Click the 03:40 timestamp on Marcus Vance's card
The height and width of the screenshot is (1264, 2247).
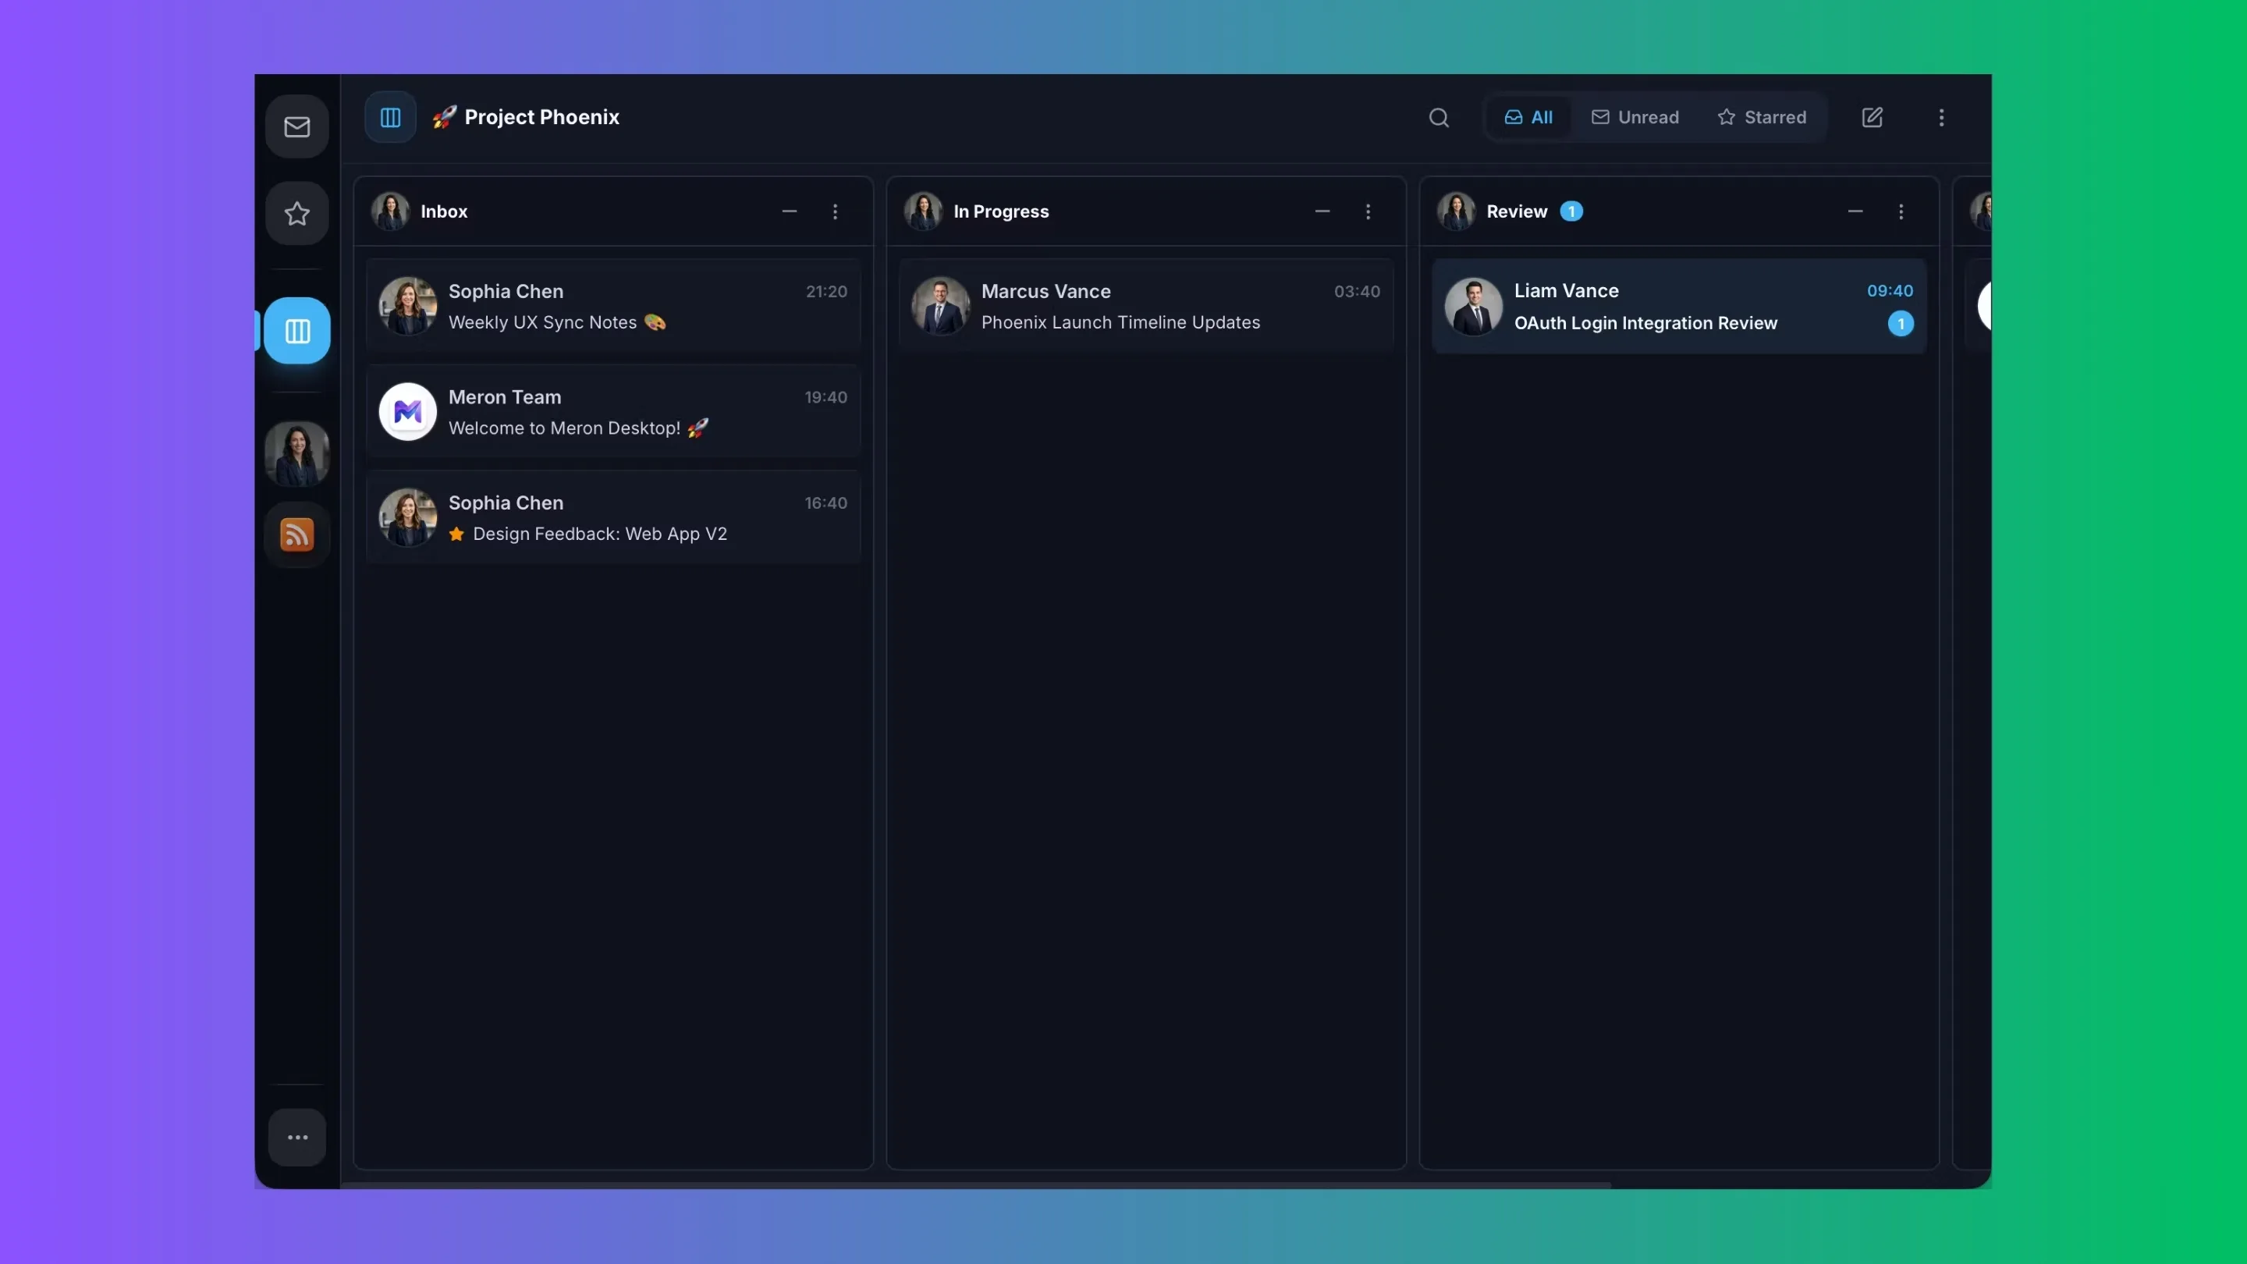(1357, 291)
